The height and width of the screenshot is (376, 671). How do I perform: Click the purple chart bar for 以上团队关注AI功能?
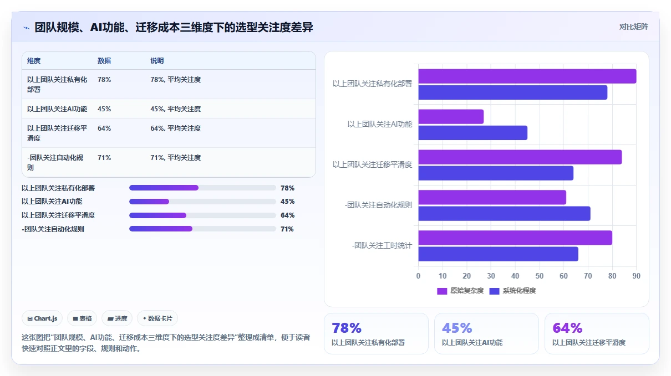tap(451, 117)
